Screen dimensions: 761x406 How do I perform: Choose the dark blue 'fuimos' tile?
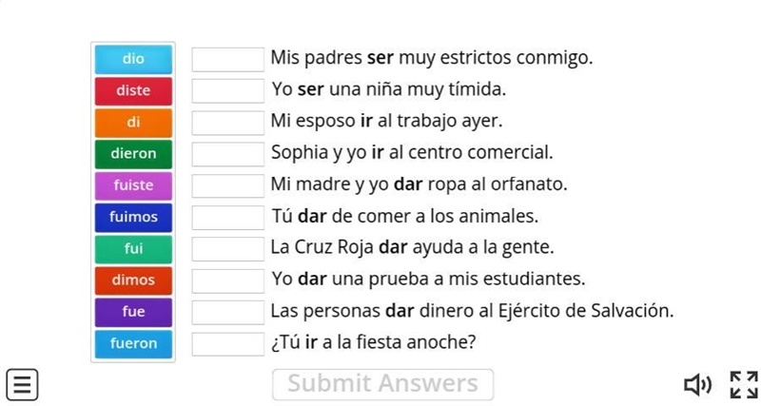pos(133,217)
